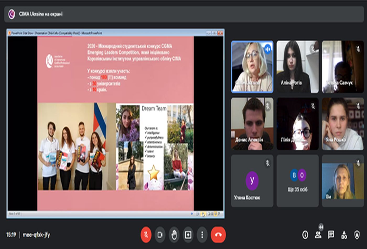This screenshot has width=367, height=249.
Task: Click the present screen button
Action: (188, 235)
